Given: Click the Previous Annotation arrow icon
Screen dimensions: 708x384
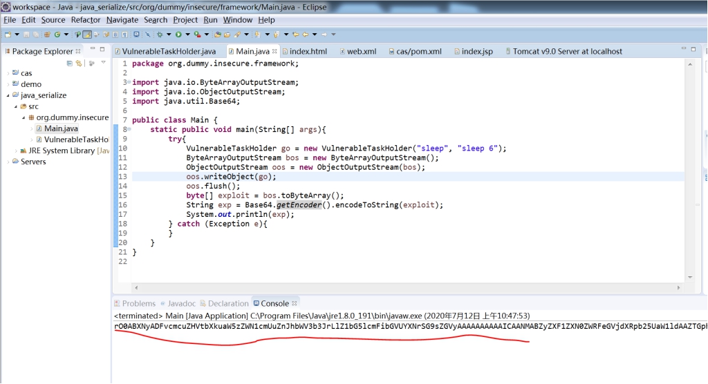Looking at the screenshot, I should 277,35.
